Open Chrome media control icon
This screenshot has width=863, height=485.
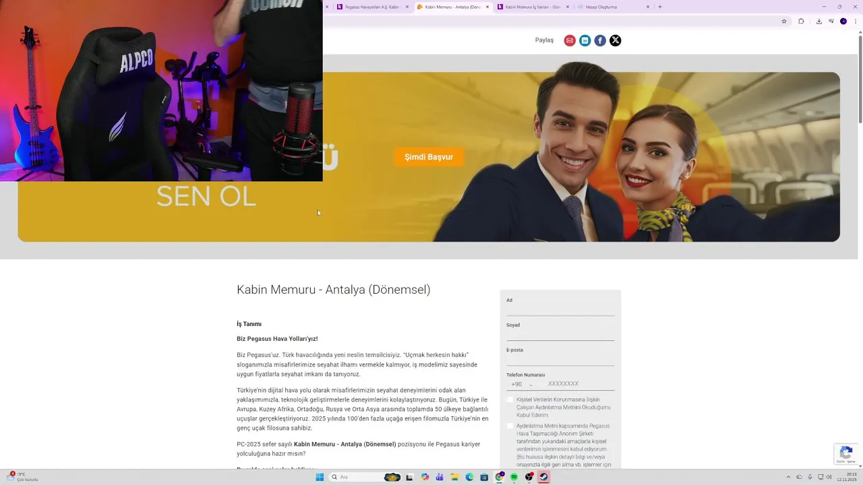pos(831,22)
